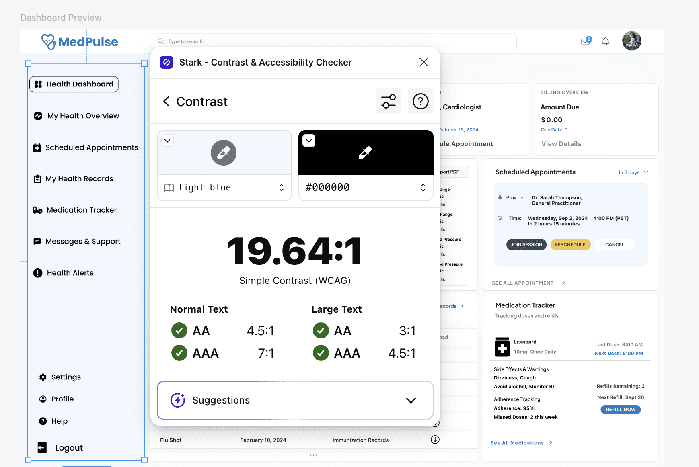Viewport: 699px width, 467px height.
Task: Click the Large Text AAA pass checkmark
Action: [321, 353]
